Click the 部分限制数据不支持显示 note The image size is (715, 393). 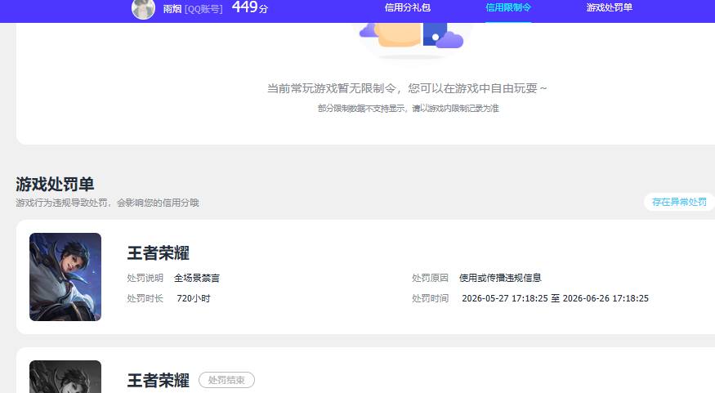[x=408, y=108]
